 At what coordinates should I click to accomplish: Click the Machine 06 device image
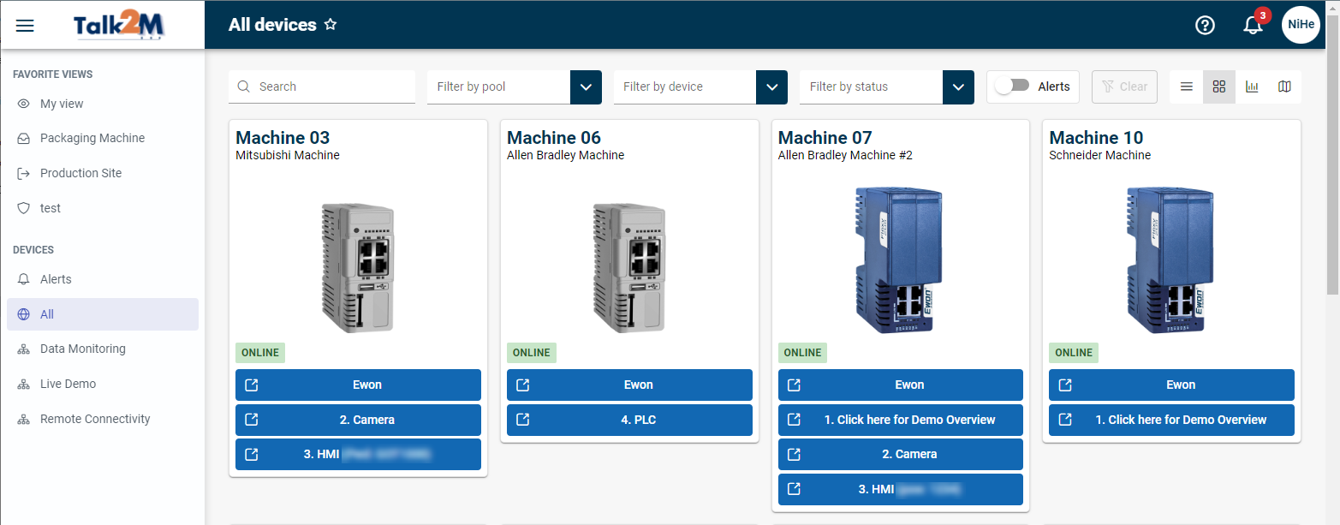click(x=629, y=267)
